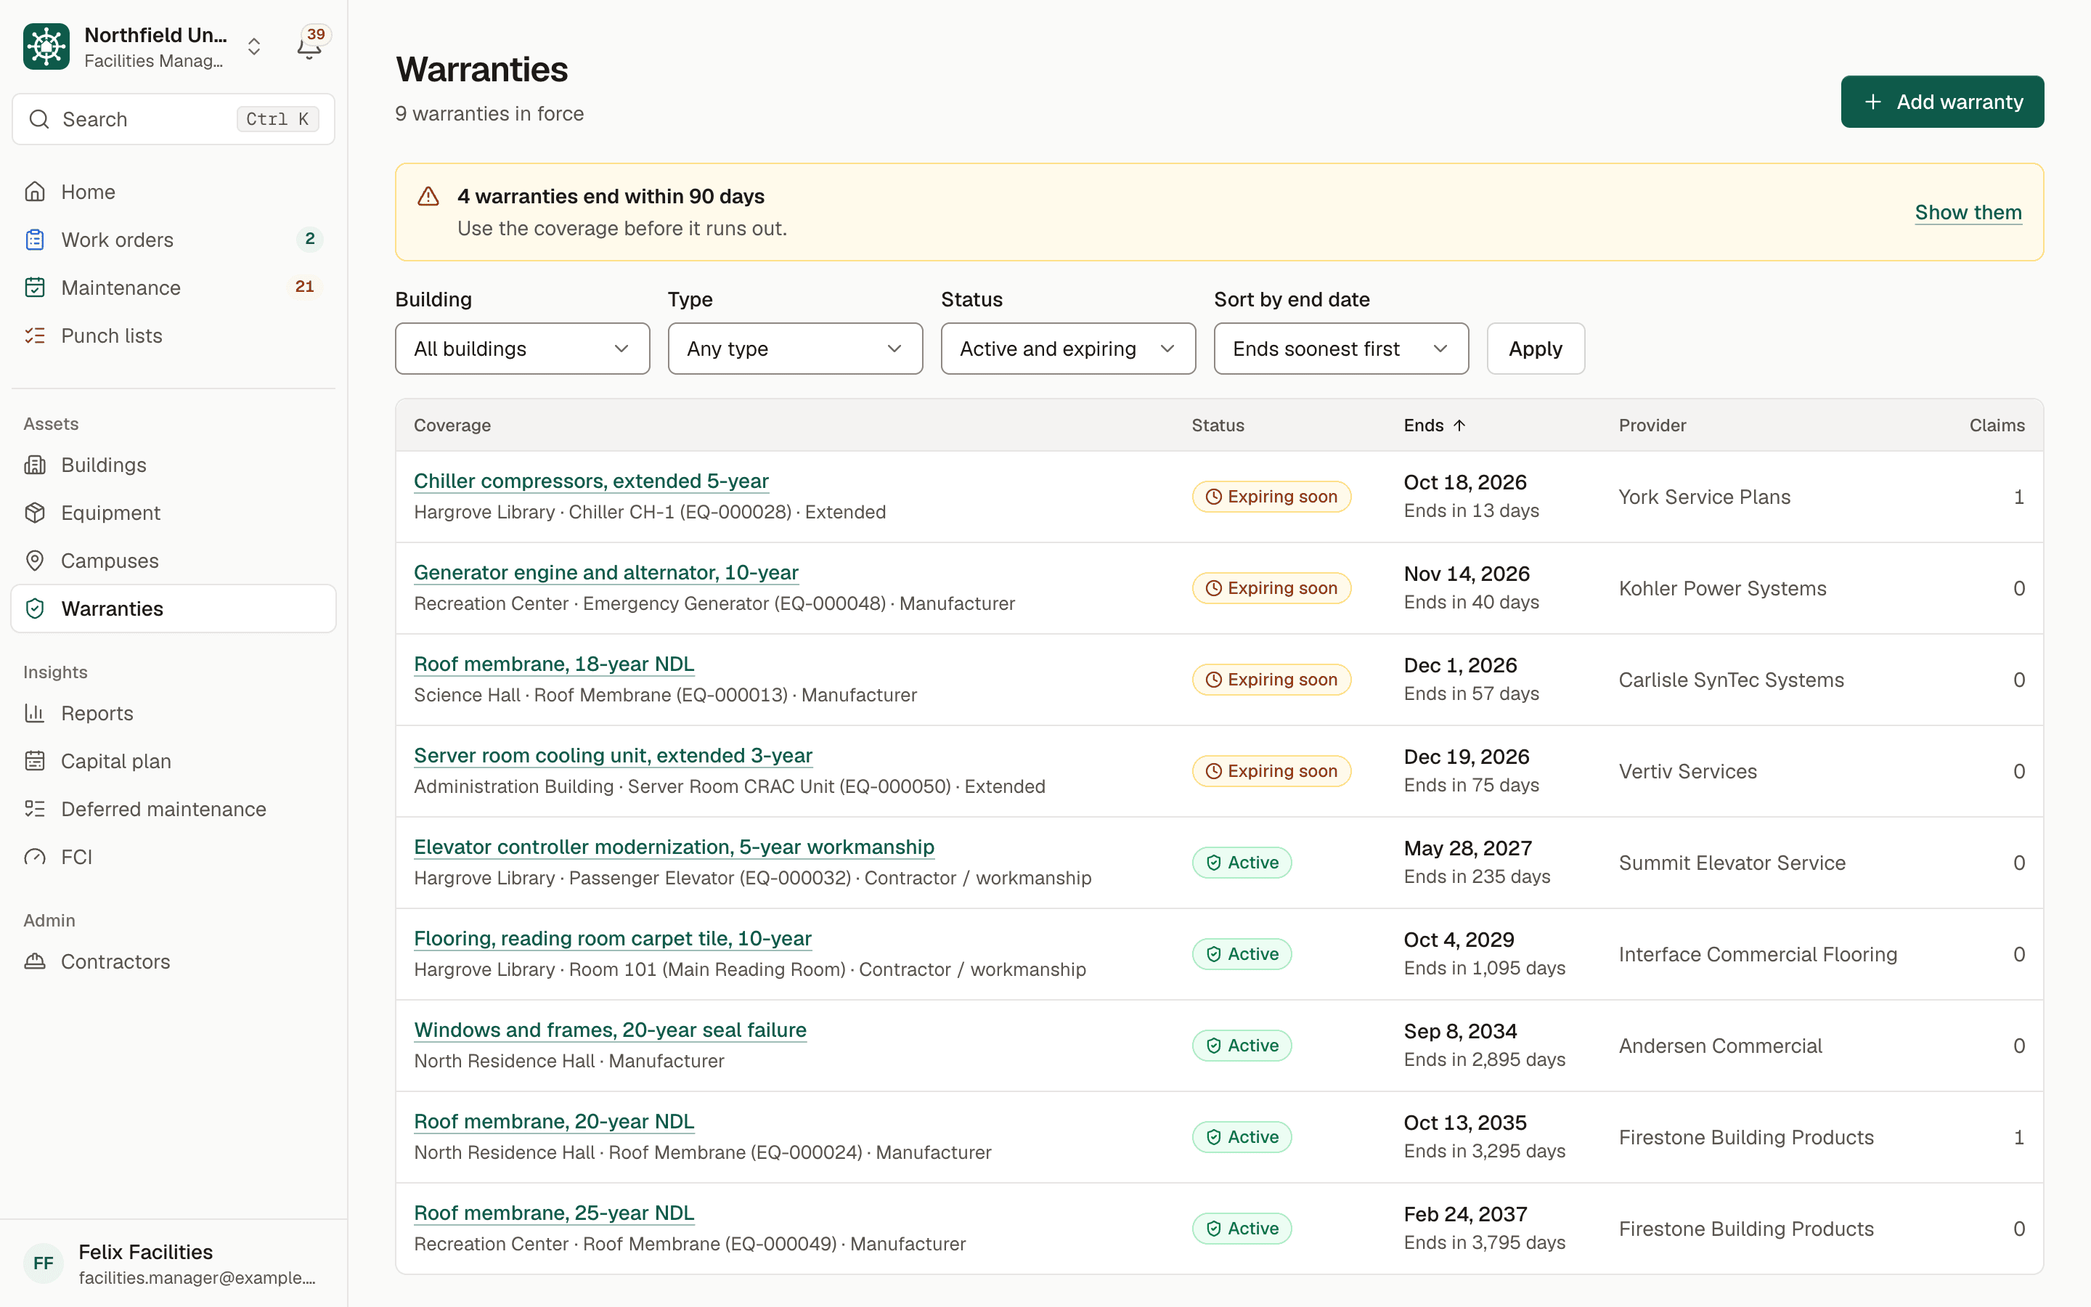Go to Home in the sidebar
The height and width of the screenshot is (1307, 2091).
pos(173,192)
